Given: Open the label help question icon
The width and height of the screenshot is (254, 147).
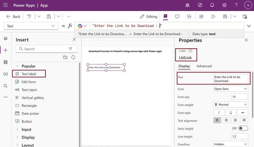Looking at the screenshot, I should pos(190,51).
